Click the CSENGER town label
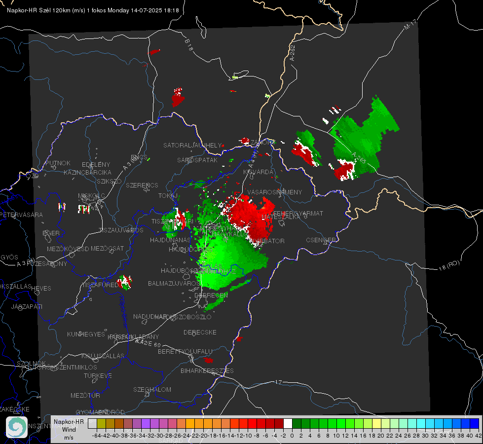483x444 pixels. [321, 240]
